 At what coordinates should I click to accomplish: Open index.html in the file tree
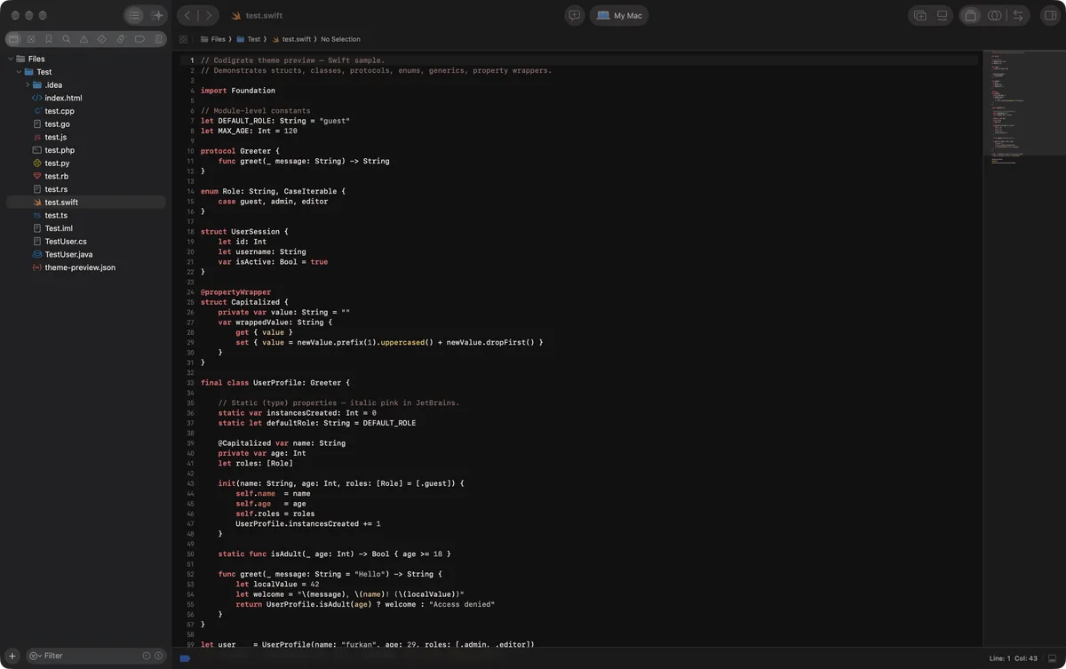(x=86, y=98)
